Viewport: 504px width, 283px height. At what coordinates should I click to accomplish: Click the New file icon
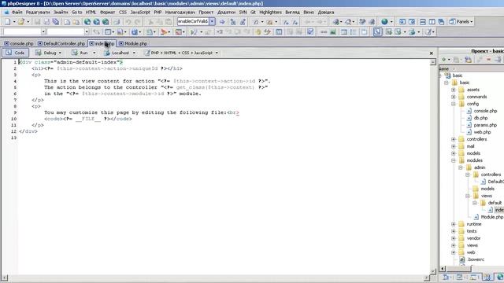tap(7, 22)
